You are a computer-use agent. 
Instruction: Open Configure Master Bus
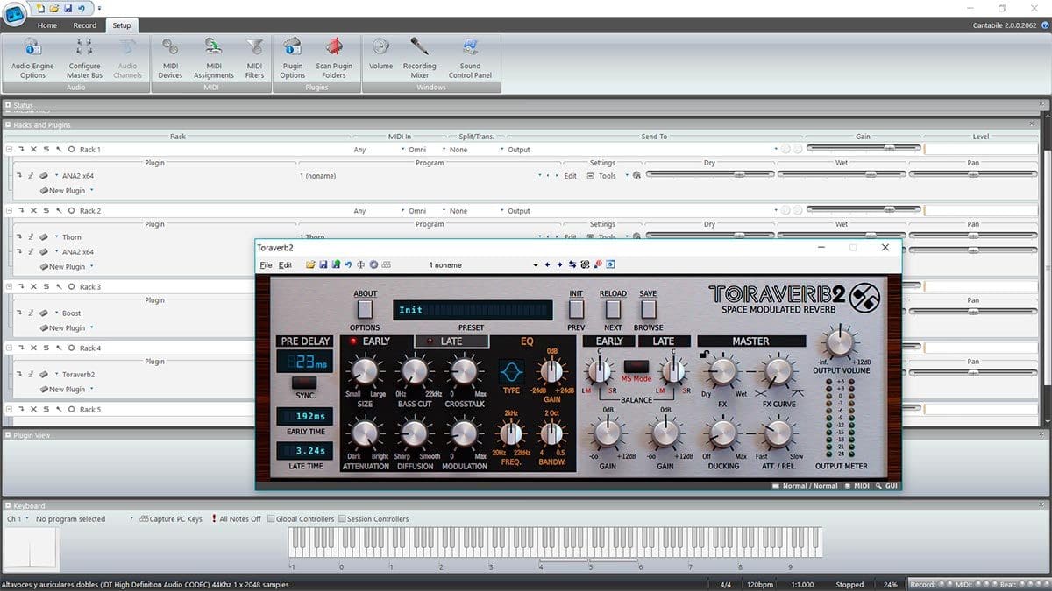(x=85, y=58)
